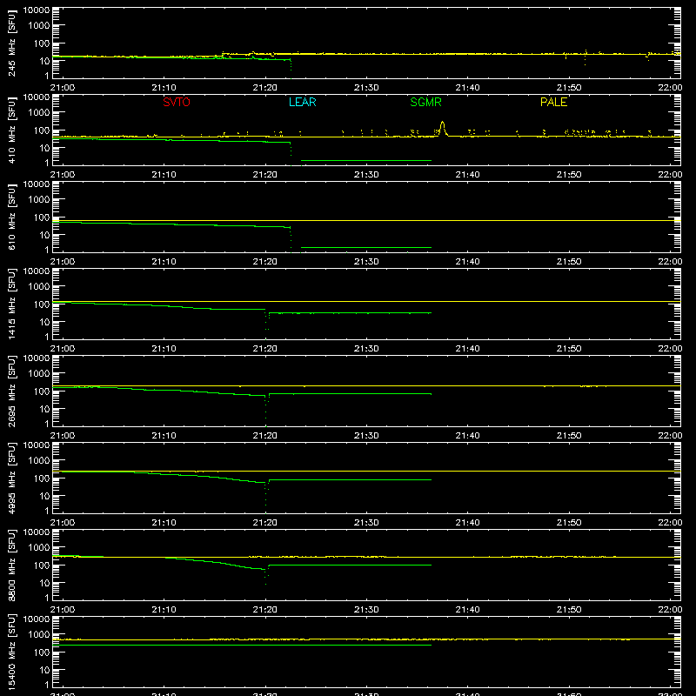This screenshot has height=696, width=696.
Task: Click the yellow burst peak in 410 MHz panel
Action: tap(442, 127)
